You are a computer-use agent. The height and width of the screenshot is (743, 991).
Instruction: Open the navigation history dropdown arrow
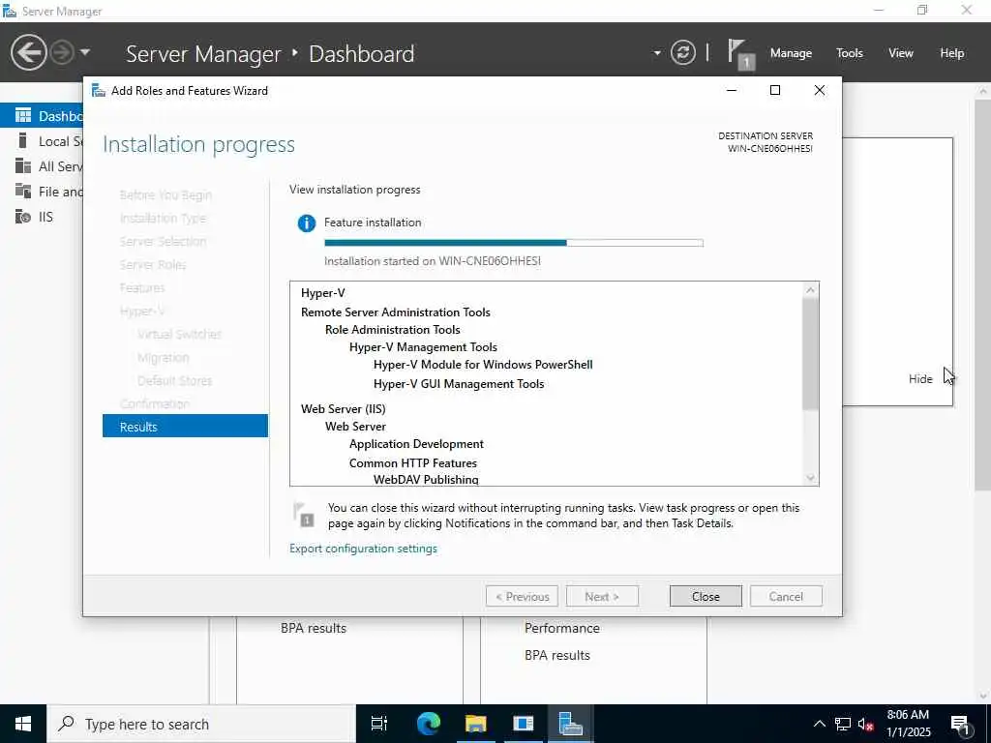click(x=85, y=52)
